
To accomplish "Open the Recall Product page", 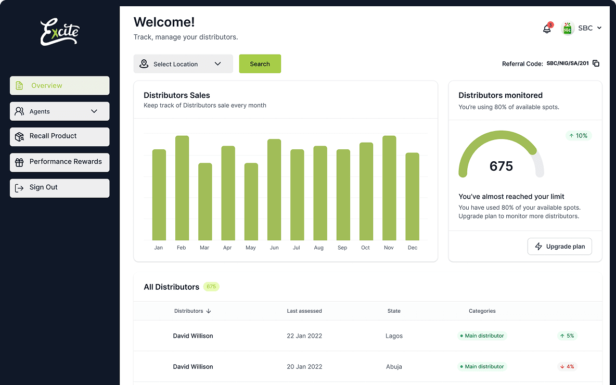I will tap(52, 136).
